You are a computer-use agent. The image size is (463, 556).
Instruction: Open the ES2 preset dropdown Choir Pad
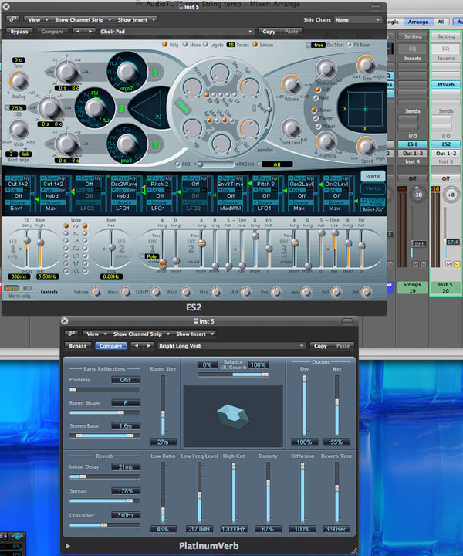pos(177,32)
